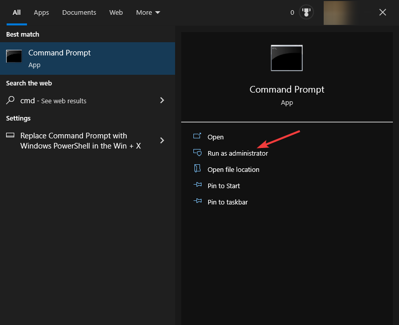Click the Command Prompt icon in best match
This screenshot has height=325, width=399.
pos(14,56)
